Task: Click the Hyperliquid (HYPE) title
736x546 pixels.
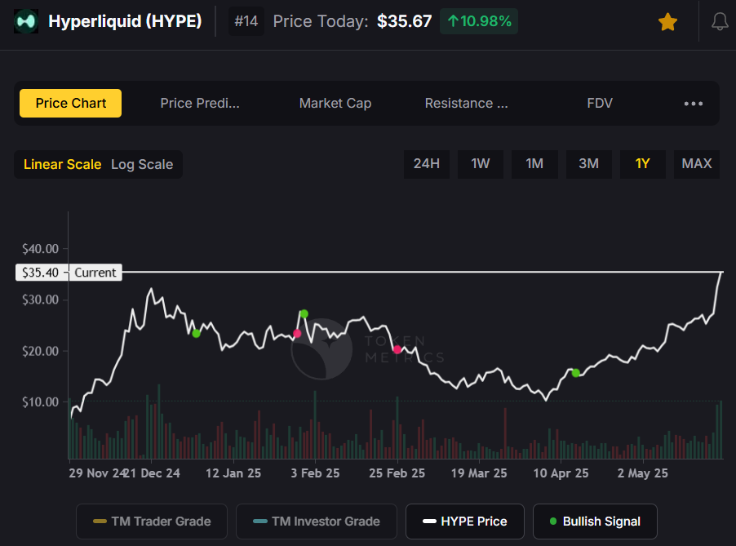Action: point(125,21)
